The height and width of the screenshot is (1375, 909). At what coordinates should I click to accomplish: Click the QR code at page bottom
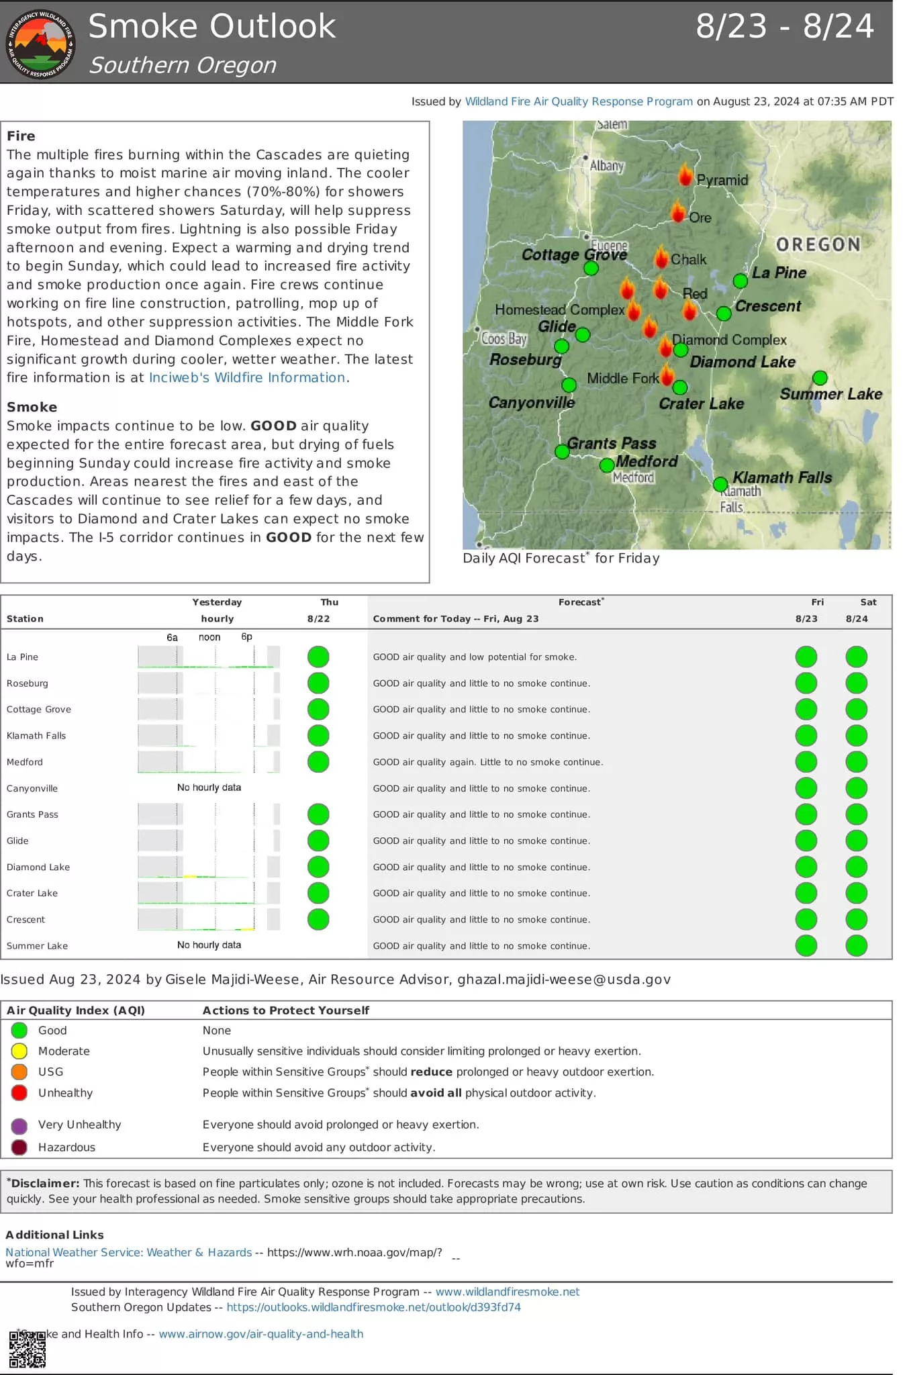click(28, 1349)
